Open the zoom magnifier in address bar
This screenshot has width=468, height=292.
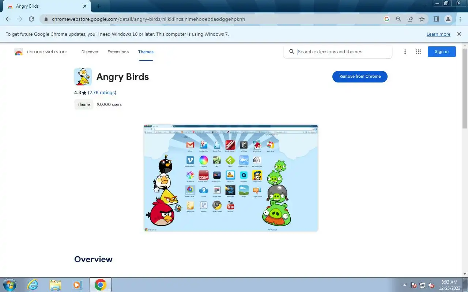399,19
